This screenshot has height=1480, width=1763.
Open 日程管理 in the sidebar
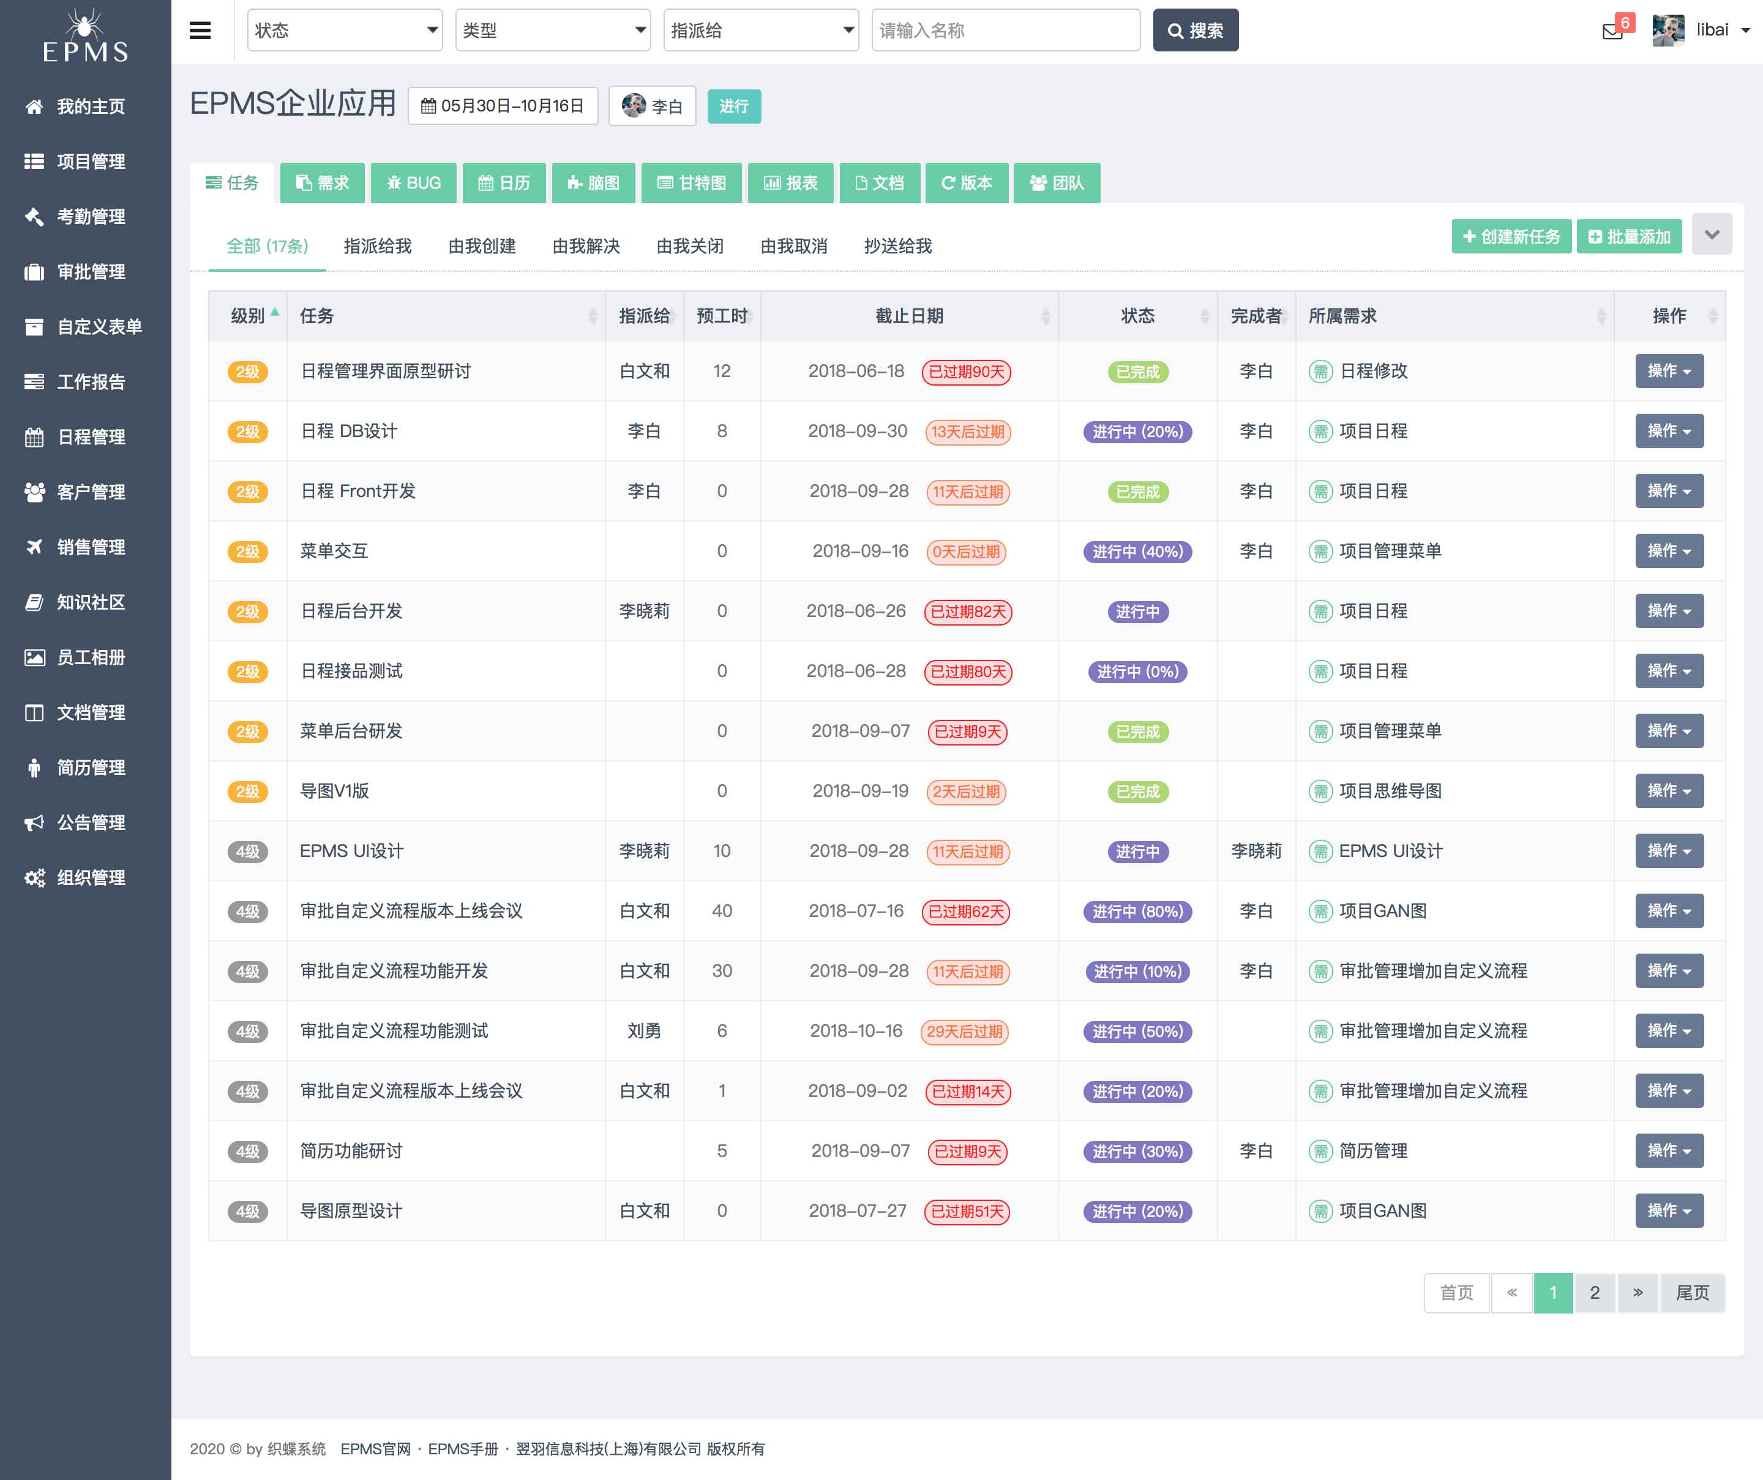click(86, 438)
